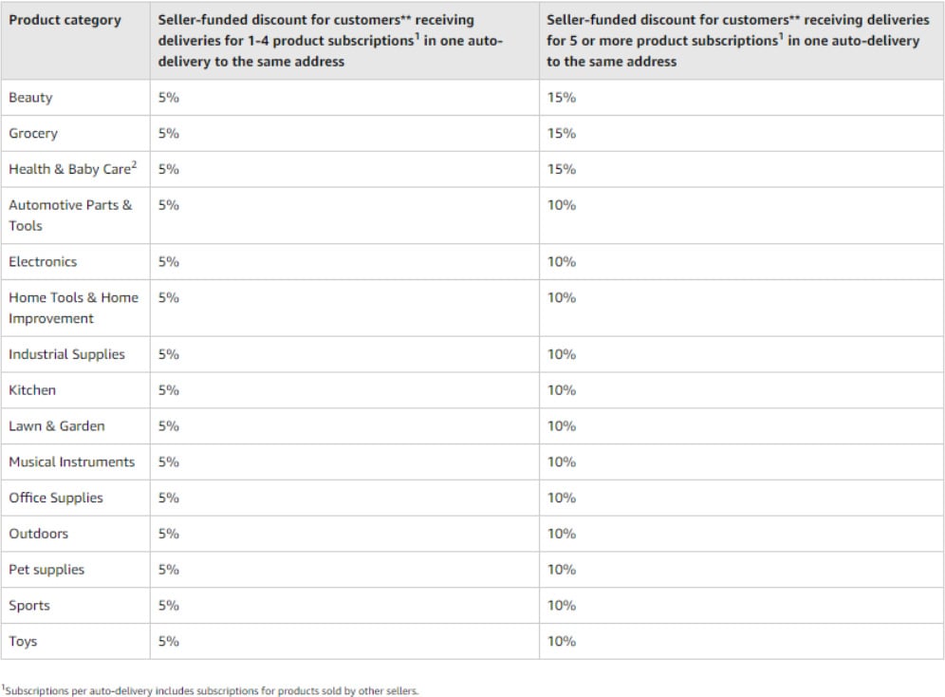
Task: Click the Electronics category label
Action: [x=43, y=262]
